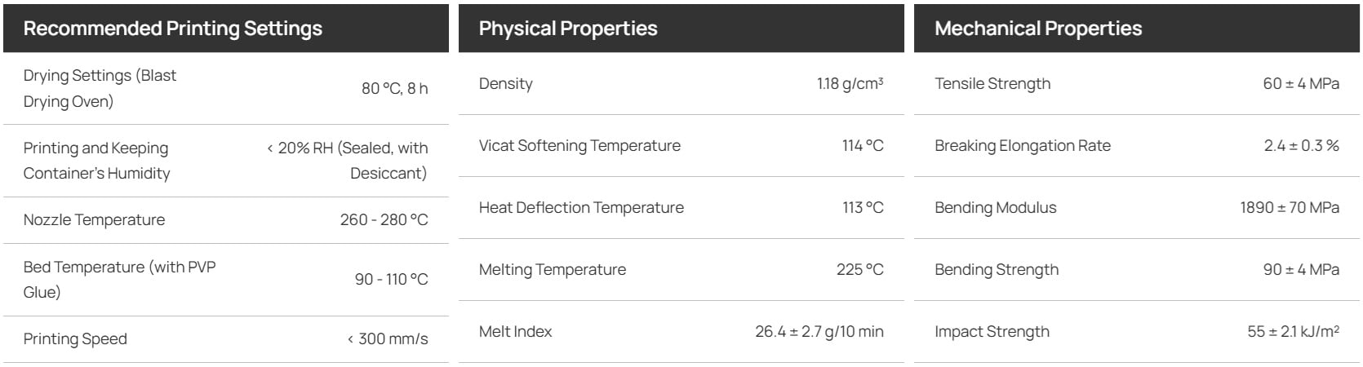Select the Drying Settings row label

(100, 88)
